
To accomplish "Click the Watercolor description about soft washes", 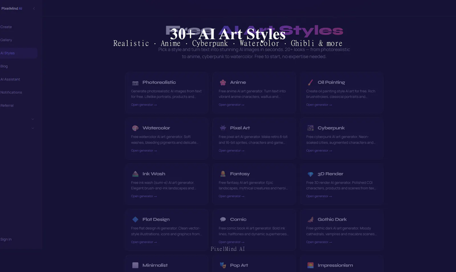I will click(165, 140).
